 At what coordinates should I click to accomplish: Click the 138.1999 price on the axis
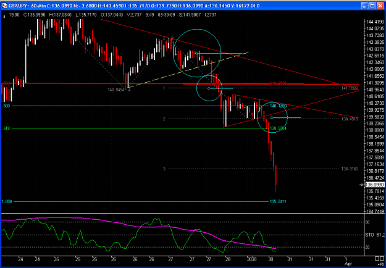point(375,144)
